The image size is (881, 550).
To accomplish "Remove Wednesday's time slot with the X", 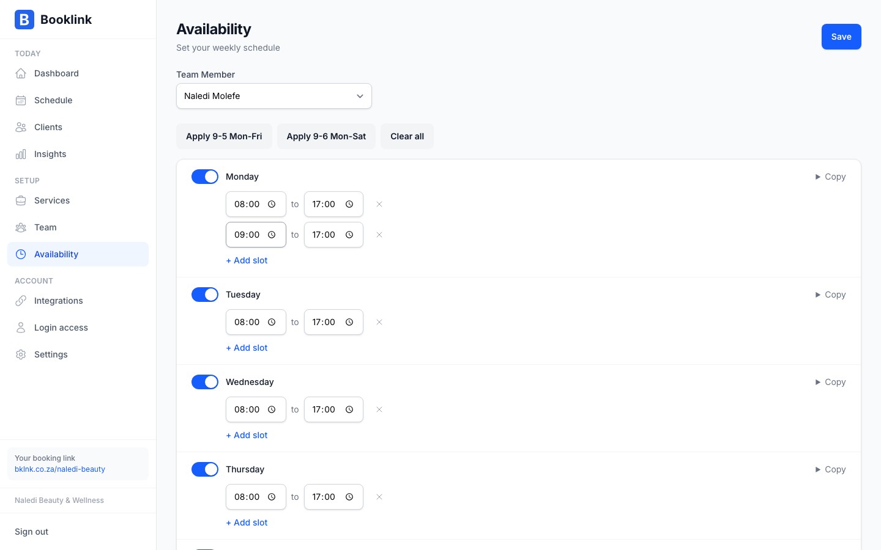I will pyautogui.click(x=379, y=409).
